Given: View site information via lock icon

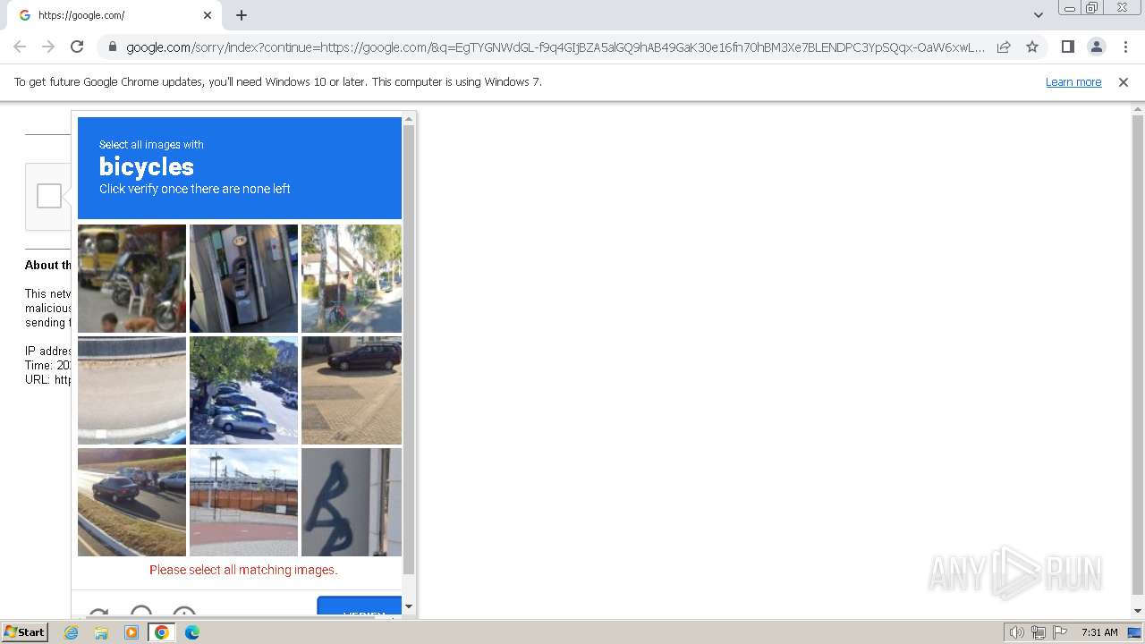Looking at the screenshot, I should 113,47.
